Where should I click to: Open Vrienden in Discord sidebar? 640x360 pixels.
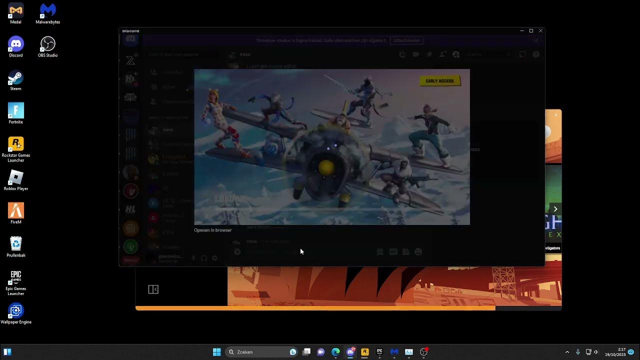(x=173, y=72)
